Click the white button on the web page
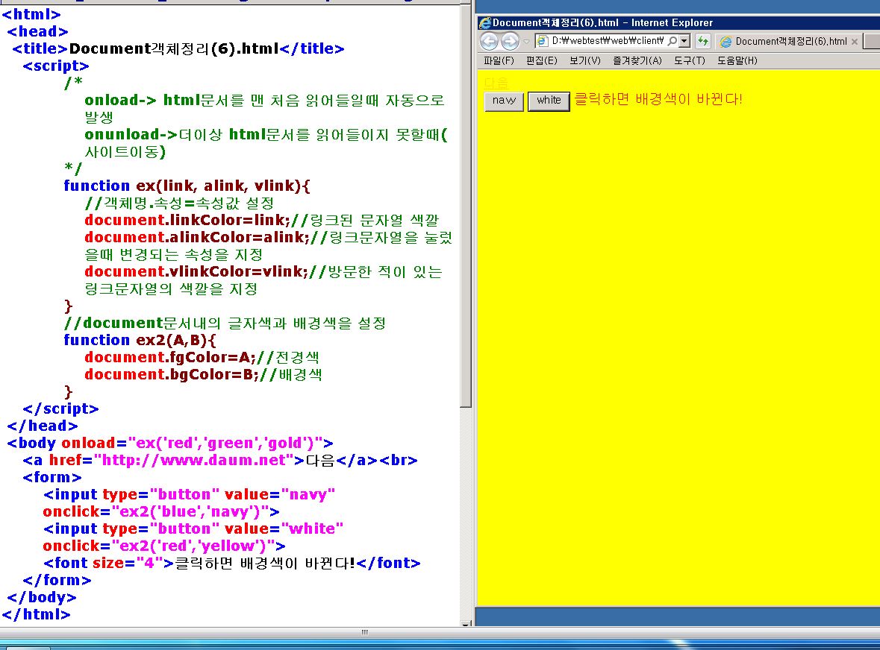The image size is (880, 650). tap(549, 101)
